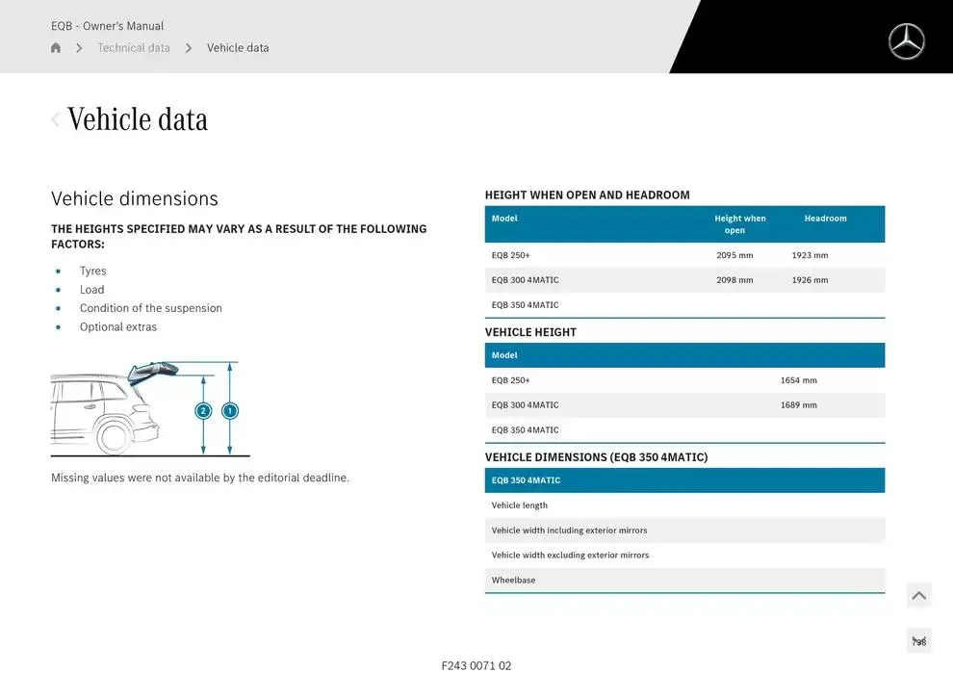
Task: Go to the home page icon
Action: coord(56,48)
